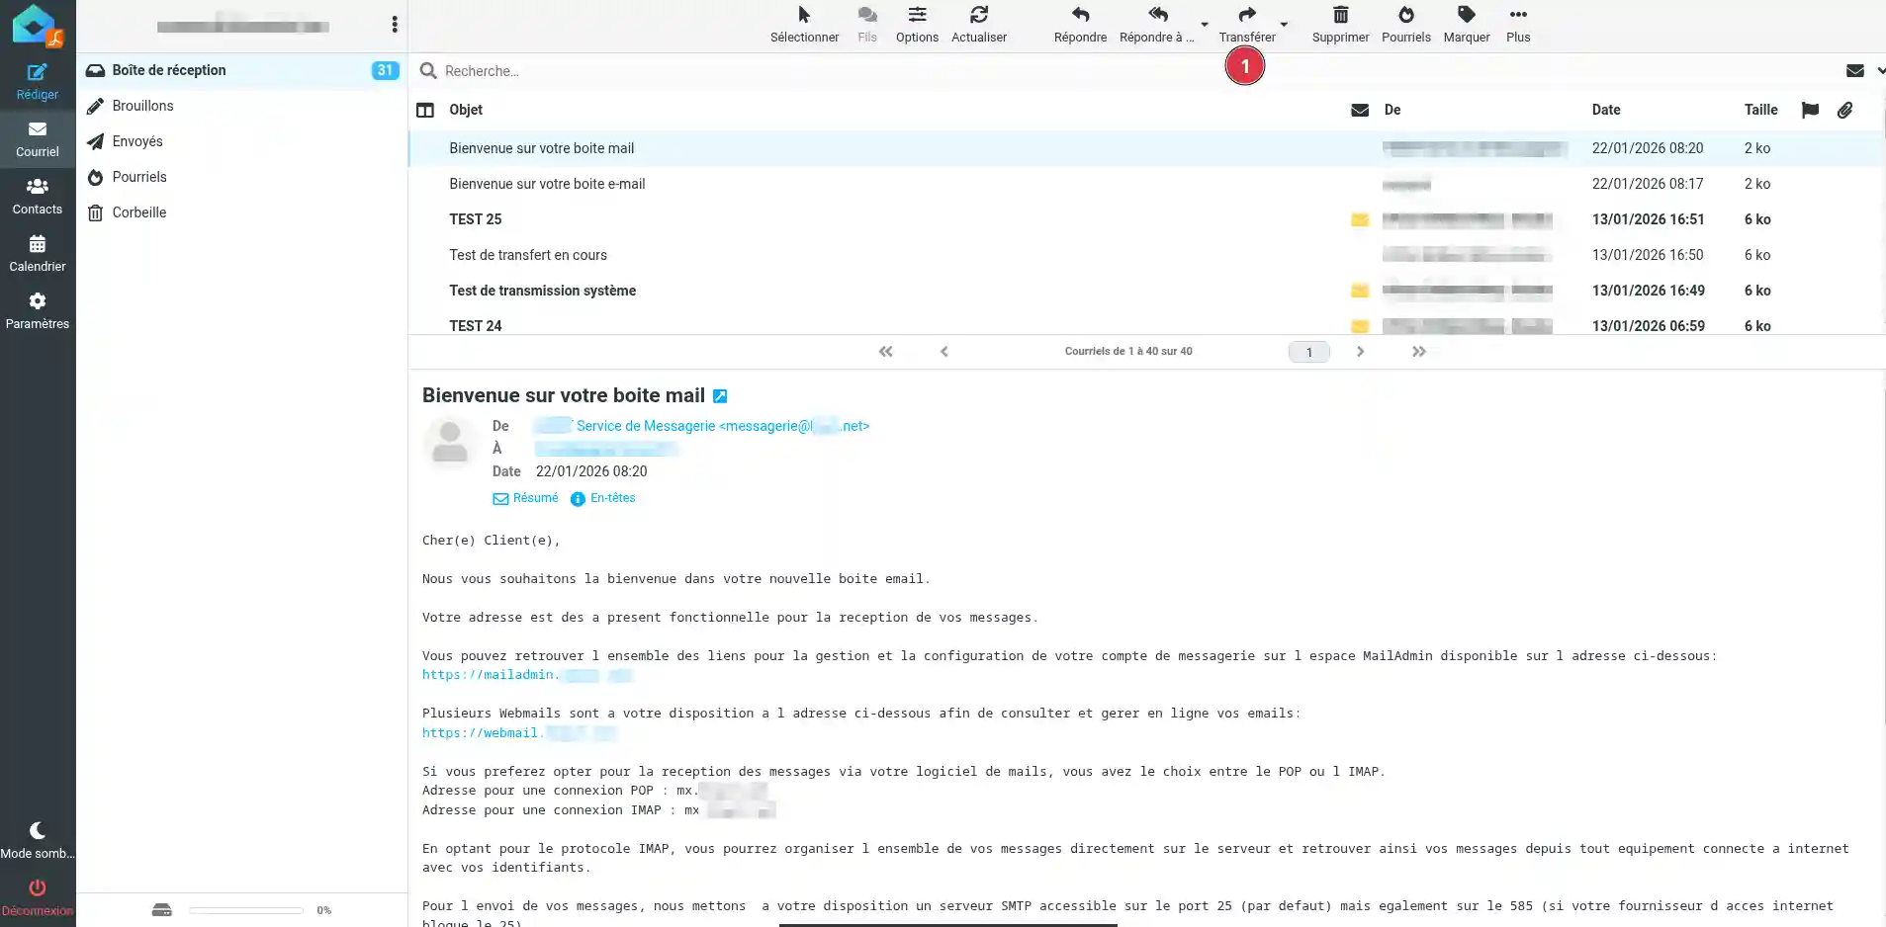Open the https://webmail link
Viewport: 1886px width, 927px height.
(x=519, y=733)
